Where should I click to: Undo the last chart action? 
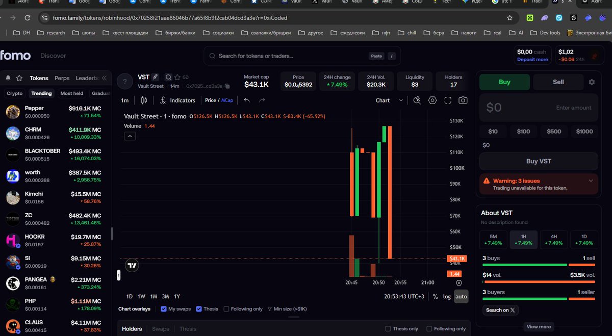[x=247, y=100]
